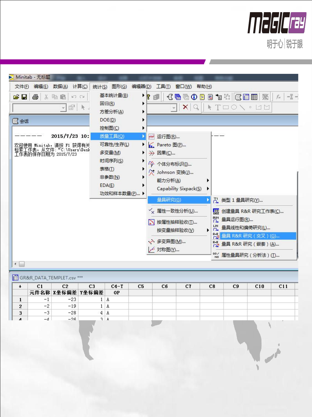Choose 属性一致性分析(U)... item
This screenshot has width=312, height=417.
coord(179,211)
